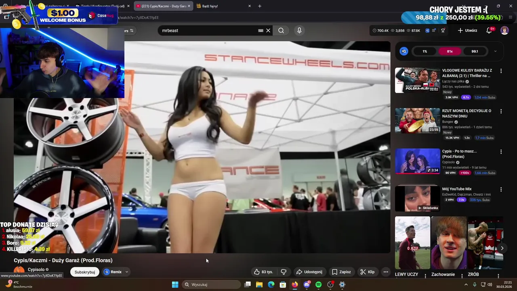Click the Firefox icon on the taskbar
This screenshot has height=291, width=517.
click(x=295, y=285)
